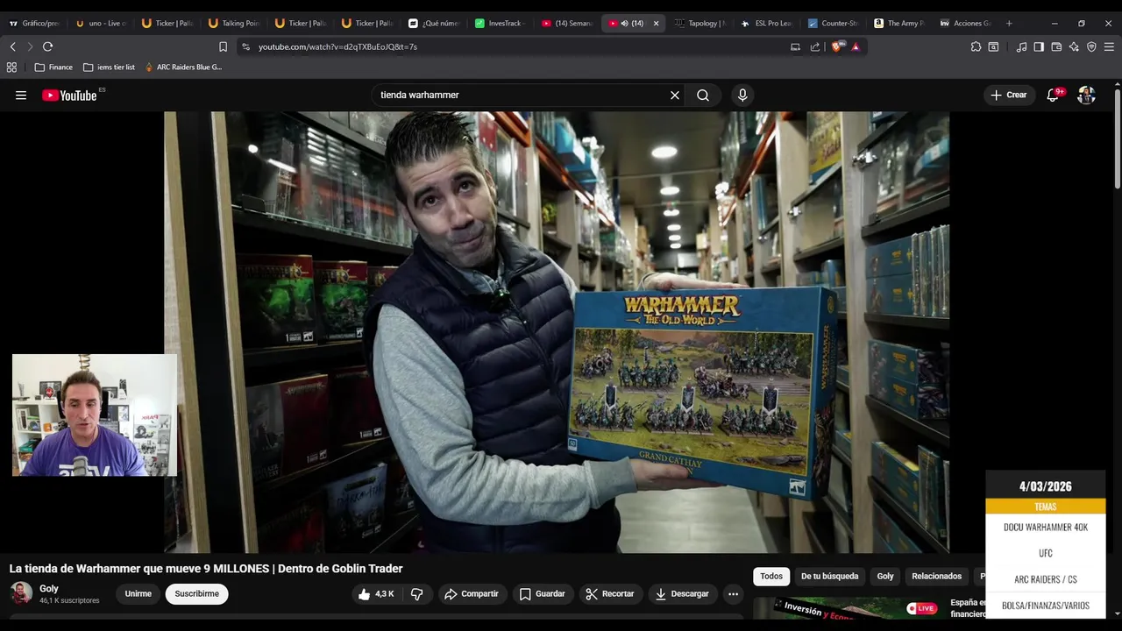The image size is (1122, 631).
Task: Open the Goly channel name link
Action: click(49, 589)
